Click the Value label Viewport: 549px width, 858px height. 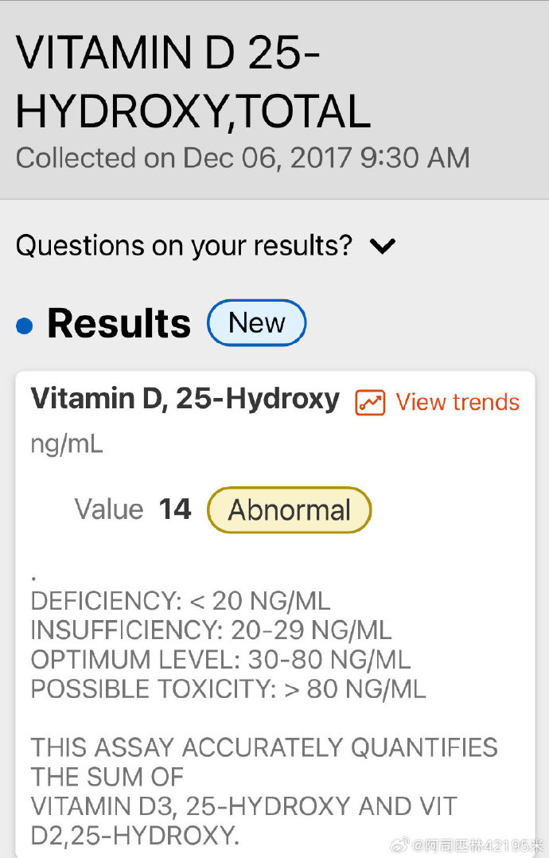(x=109, y=509)
